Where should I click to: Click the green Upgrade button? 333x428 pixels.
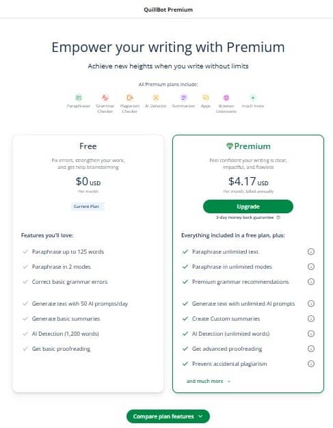click(x=248, y=206)
